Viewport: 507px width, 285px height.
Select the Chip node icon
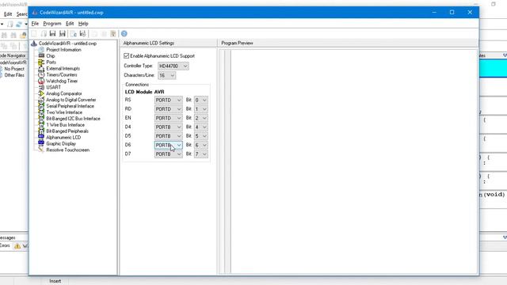click(41, 56)
